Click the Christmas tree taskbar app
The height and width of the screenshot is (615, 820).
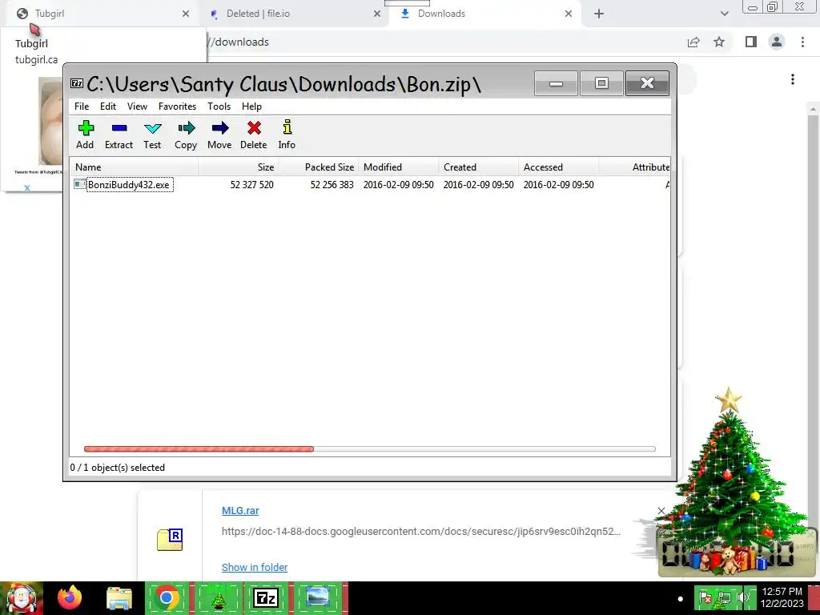click(x=218, y=597)
